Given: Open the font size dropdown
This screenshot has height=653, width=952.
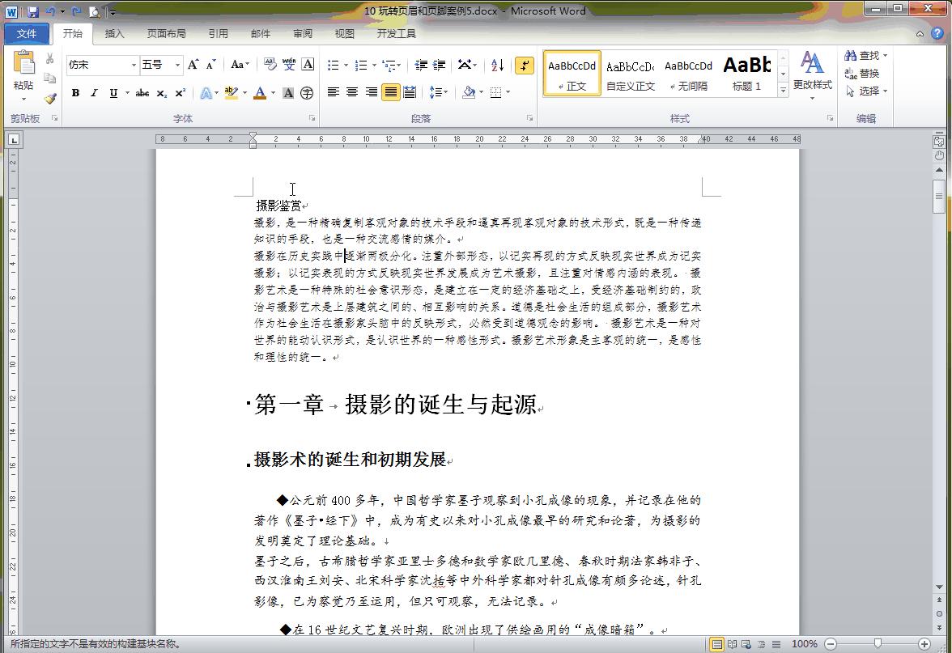Looking at the screenshot, I should tap(177, 65).
